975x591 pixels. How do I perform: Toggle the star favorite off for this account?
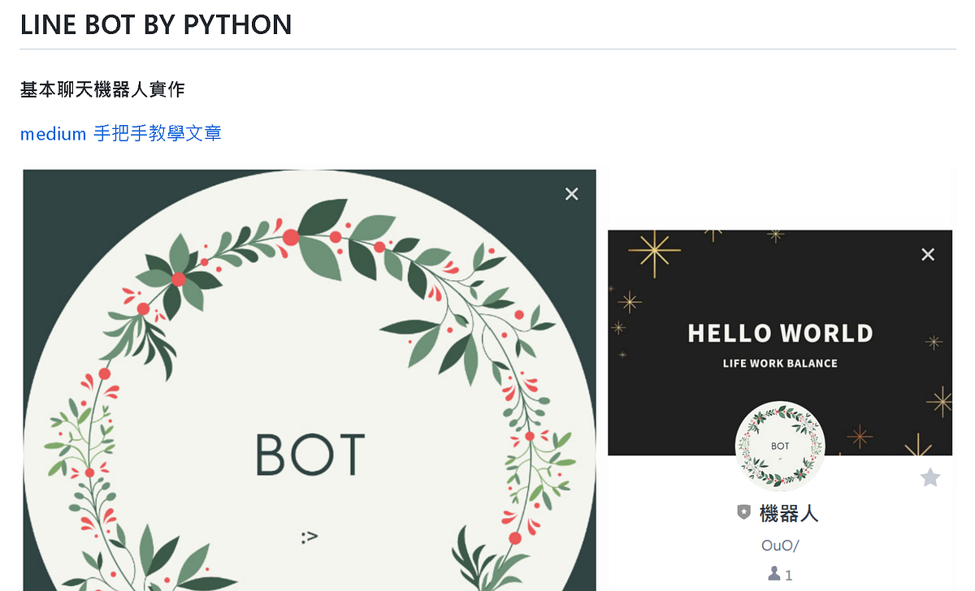pos(929,479)
